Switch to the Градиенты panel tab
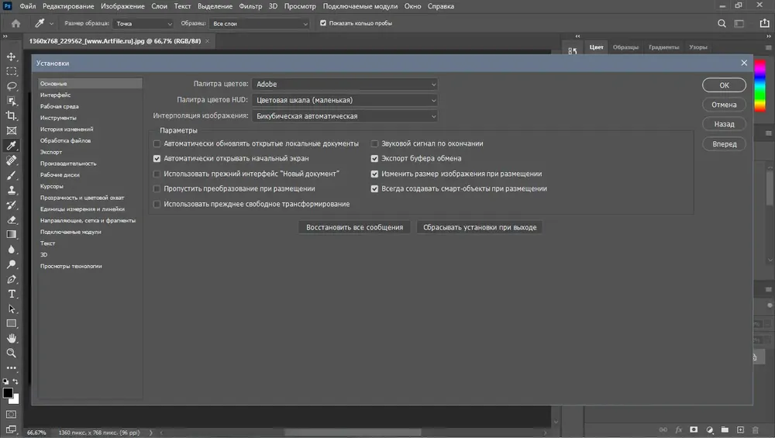The height and width of the screenshot is (438, 775). pyautogui.click(x=663, y=47)
